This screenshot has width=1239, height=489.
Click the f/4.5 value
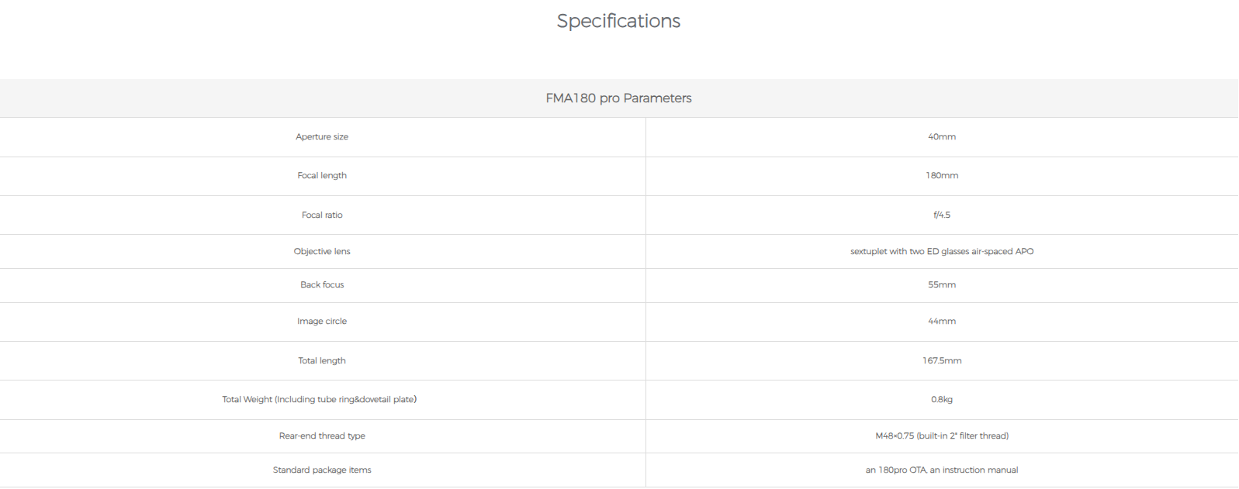pyautogui.click(x=941, y=215)
